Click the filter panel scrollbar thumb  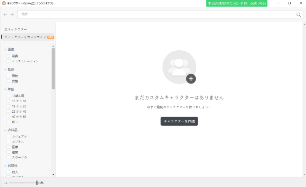[x=53, y=69]
